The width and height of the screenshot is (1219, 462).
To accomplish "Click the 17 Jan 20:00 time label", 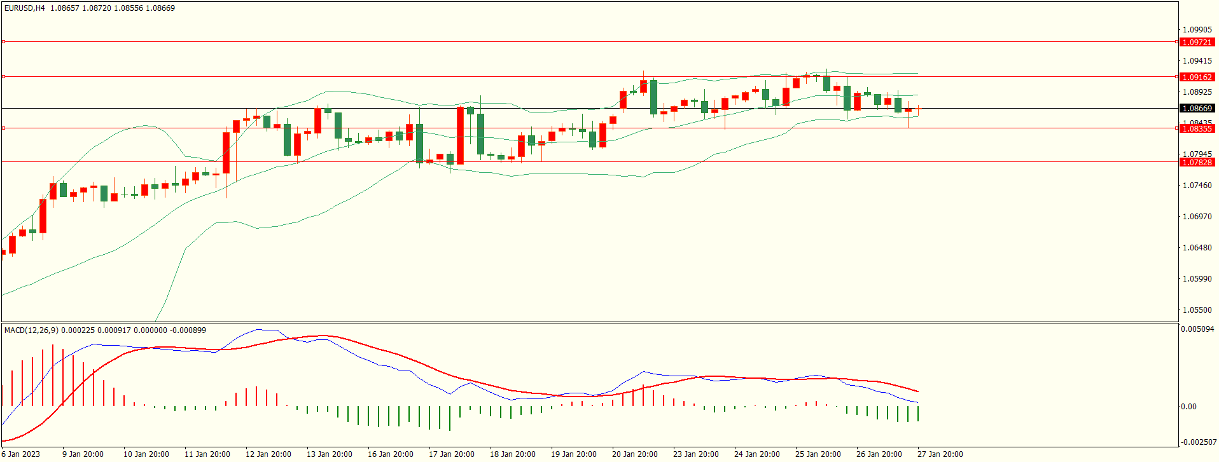I will pyautogui.click(x=452, y=454).
